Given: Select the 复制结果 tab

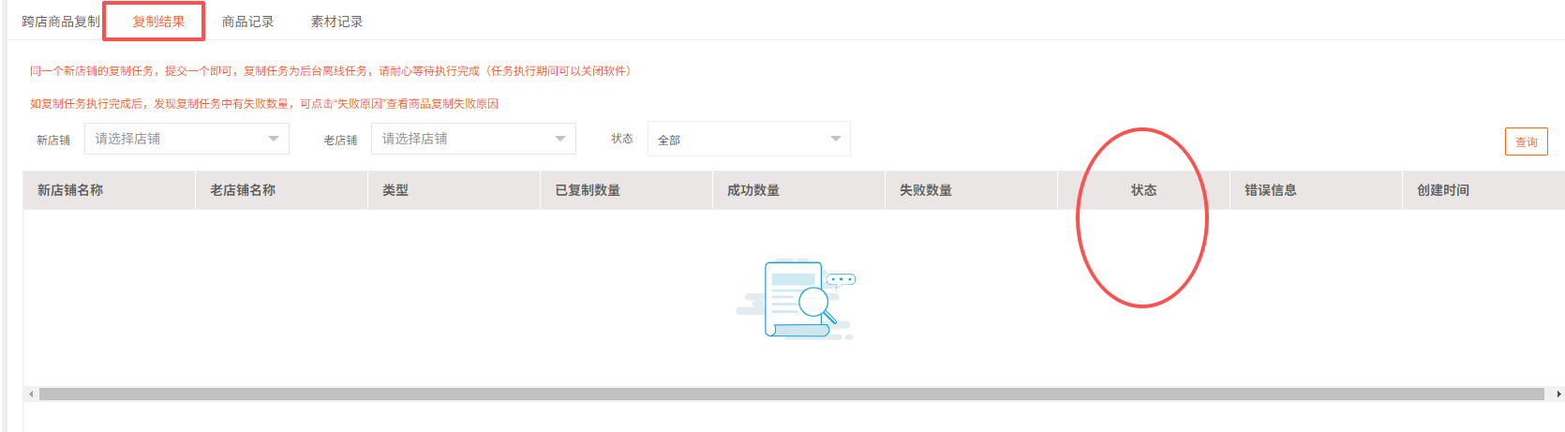Looking at the screenshot, I should tap(158, 22).
